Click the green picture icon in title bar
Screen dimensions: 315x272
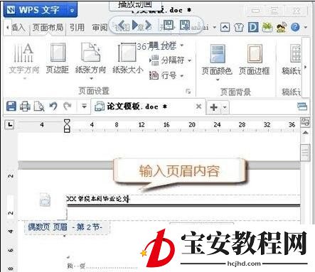[267, 28]
